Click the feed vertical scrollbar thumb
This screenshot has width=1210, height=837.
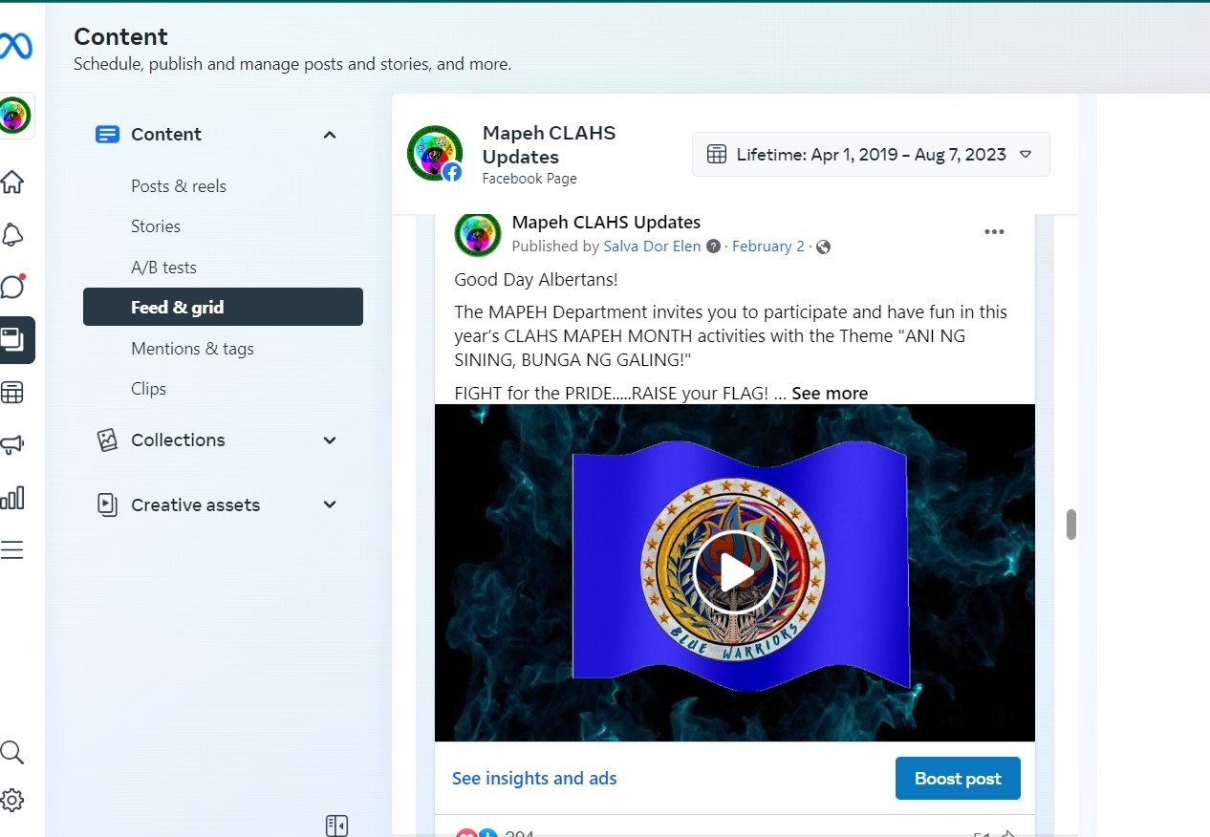(x=1071, y=525)
